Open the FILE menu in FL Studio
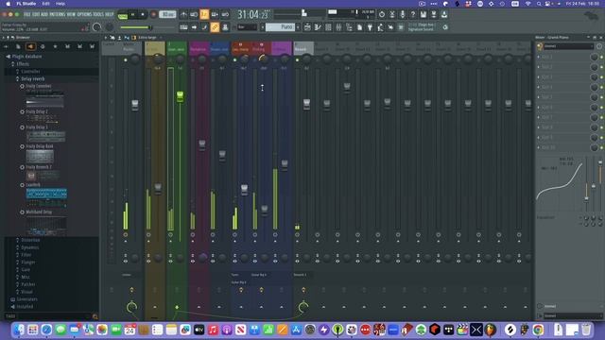The image size is (605, 340). [27, 14]
